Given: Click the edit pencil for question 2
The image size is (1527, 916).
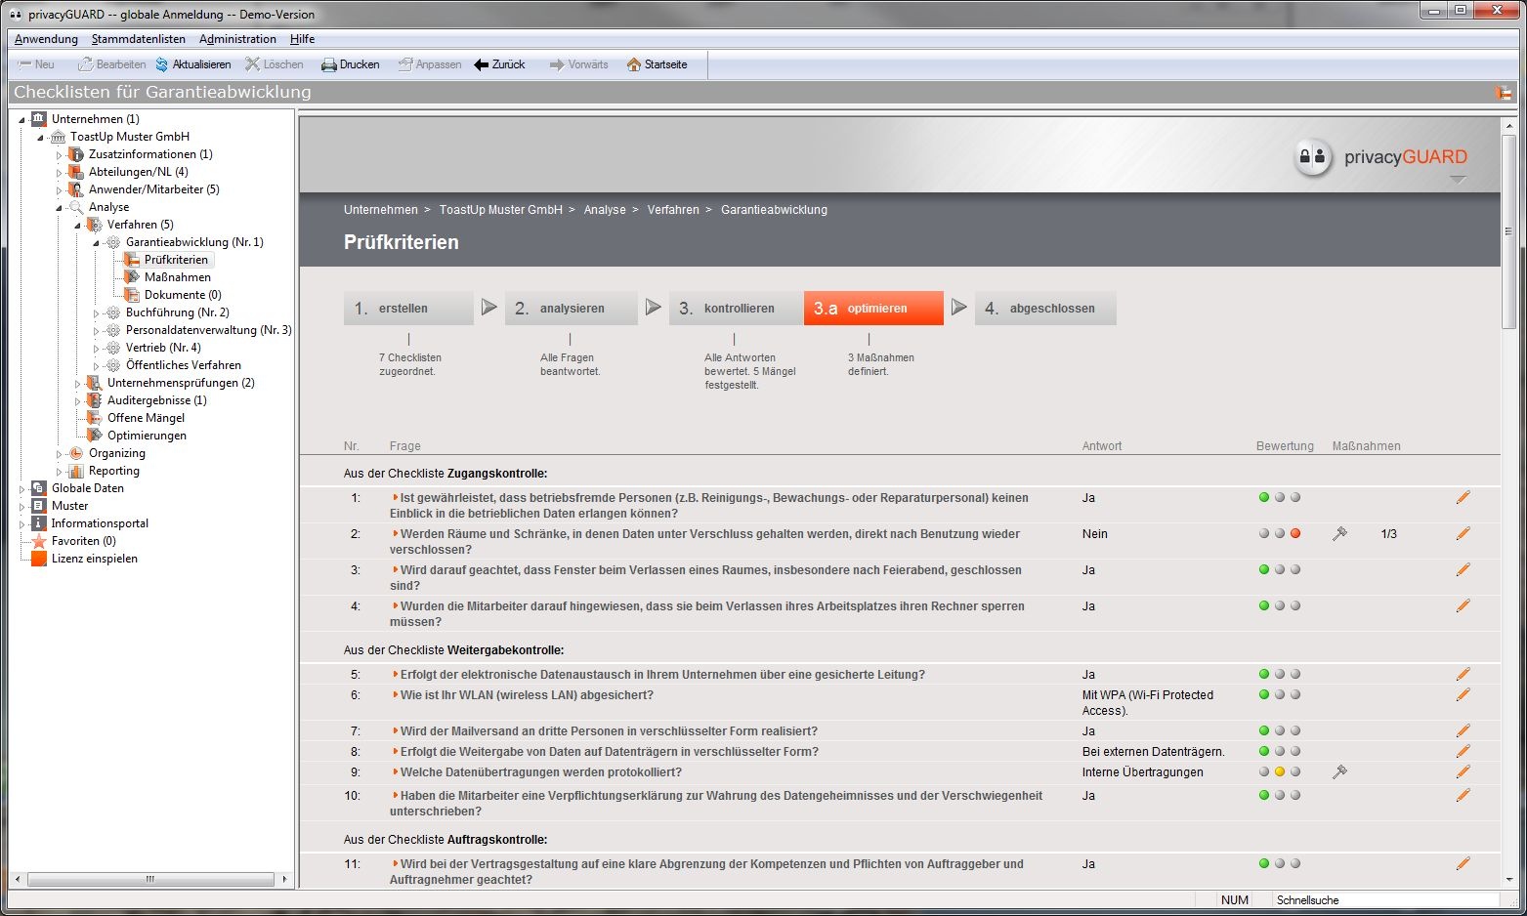Looking at the screenshot, I should coord(1463,534).
